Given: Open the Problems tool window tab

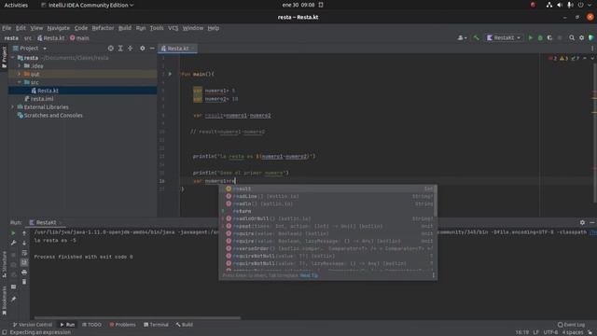Looking at the screenshot, I should point(122,325).
